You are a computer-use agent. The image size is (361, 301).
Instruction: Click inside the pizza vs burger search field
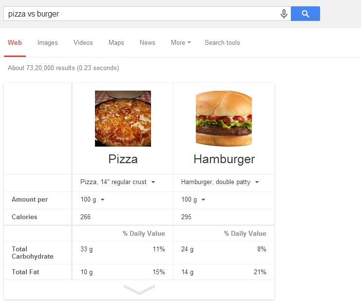143,14
